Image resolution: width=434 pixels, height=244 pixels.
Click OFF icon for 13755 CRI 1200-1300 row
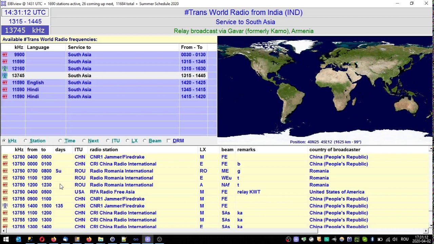click(5, 220)
